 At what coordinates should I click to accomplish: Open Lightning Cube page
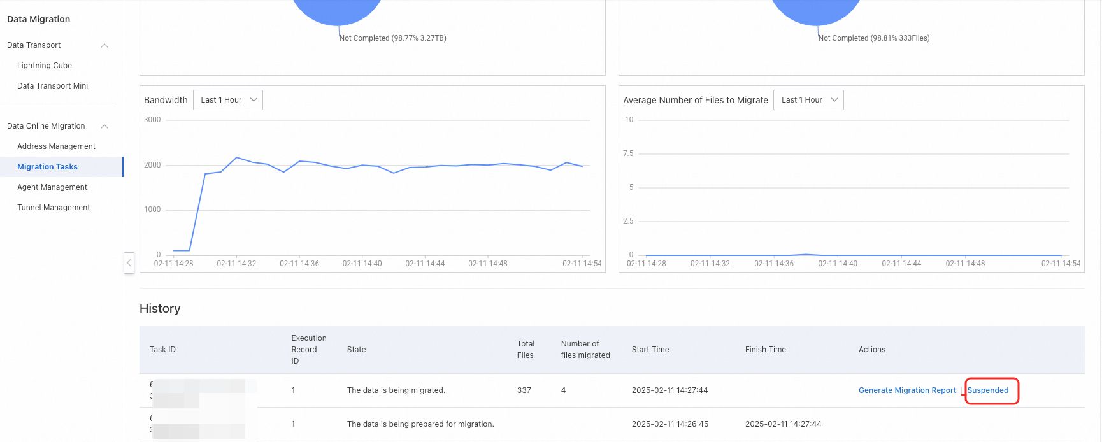point(45,66)
